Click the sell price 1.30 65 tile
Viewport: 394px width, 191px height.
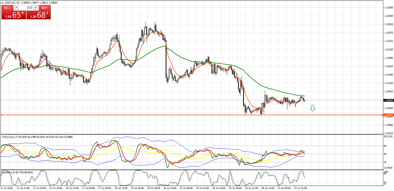tap(14, 15)
